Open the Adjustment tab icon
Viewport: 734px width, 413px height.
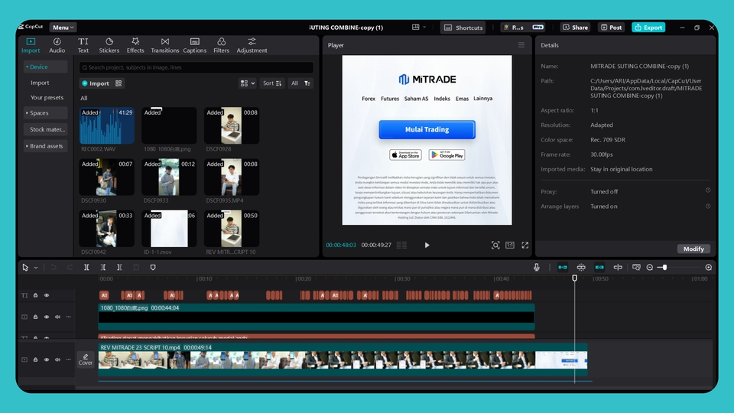coord(252,41)
